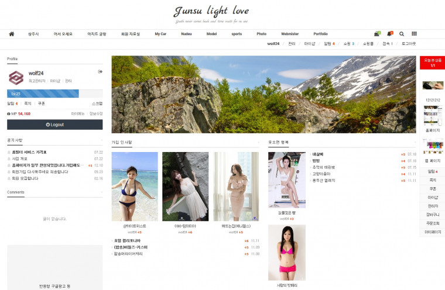
Task: Select the Webmister menu item
Action: [x=290, y=34]
